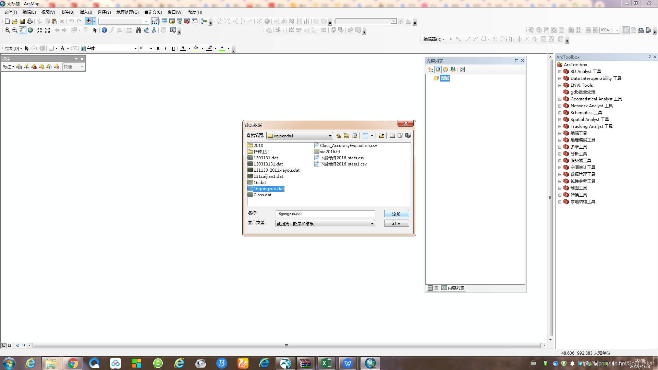Select the Identify tool

point(104,30)
